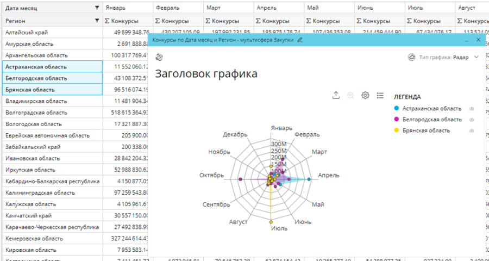489x261 pixels.
Task: Click the yellow Июль data point on the radar
Action: pos(271,221)
